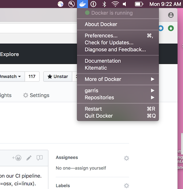Click the Insights tab
The height and width of the screenshot is (189, 183).
6,95
